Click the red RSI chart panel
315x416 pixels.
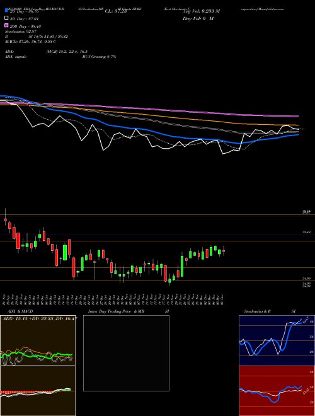pos(277,391)
